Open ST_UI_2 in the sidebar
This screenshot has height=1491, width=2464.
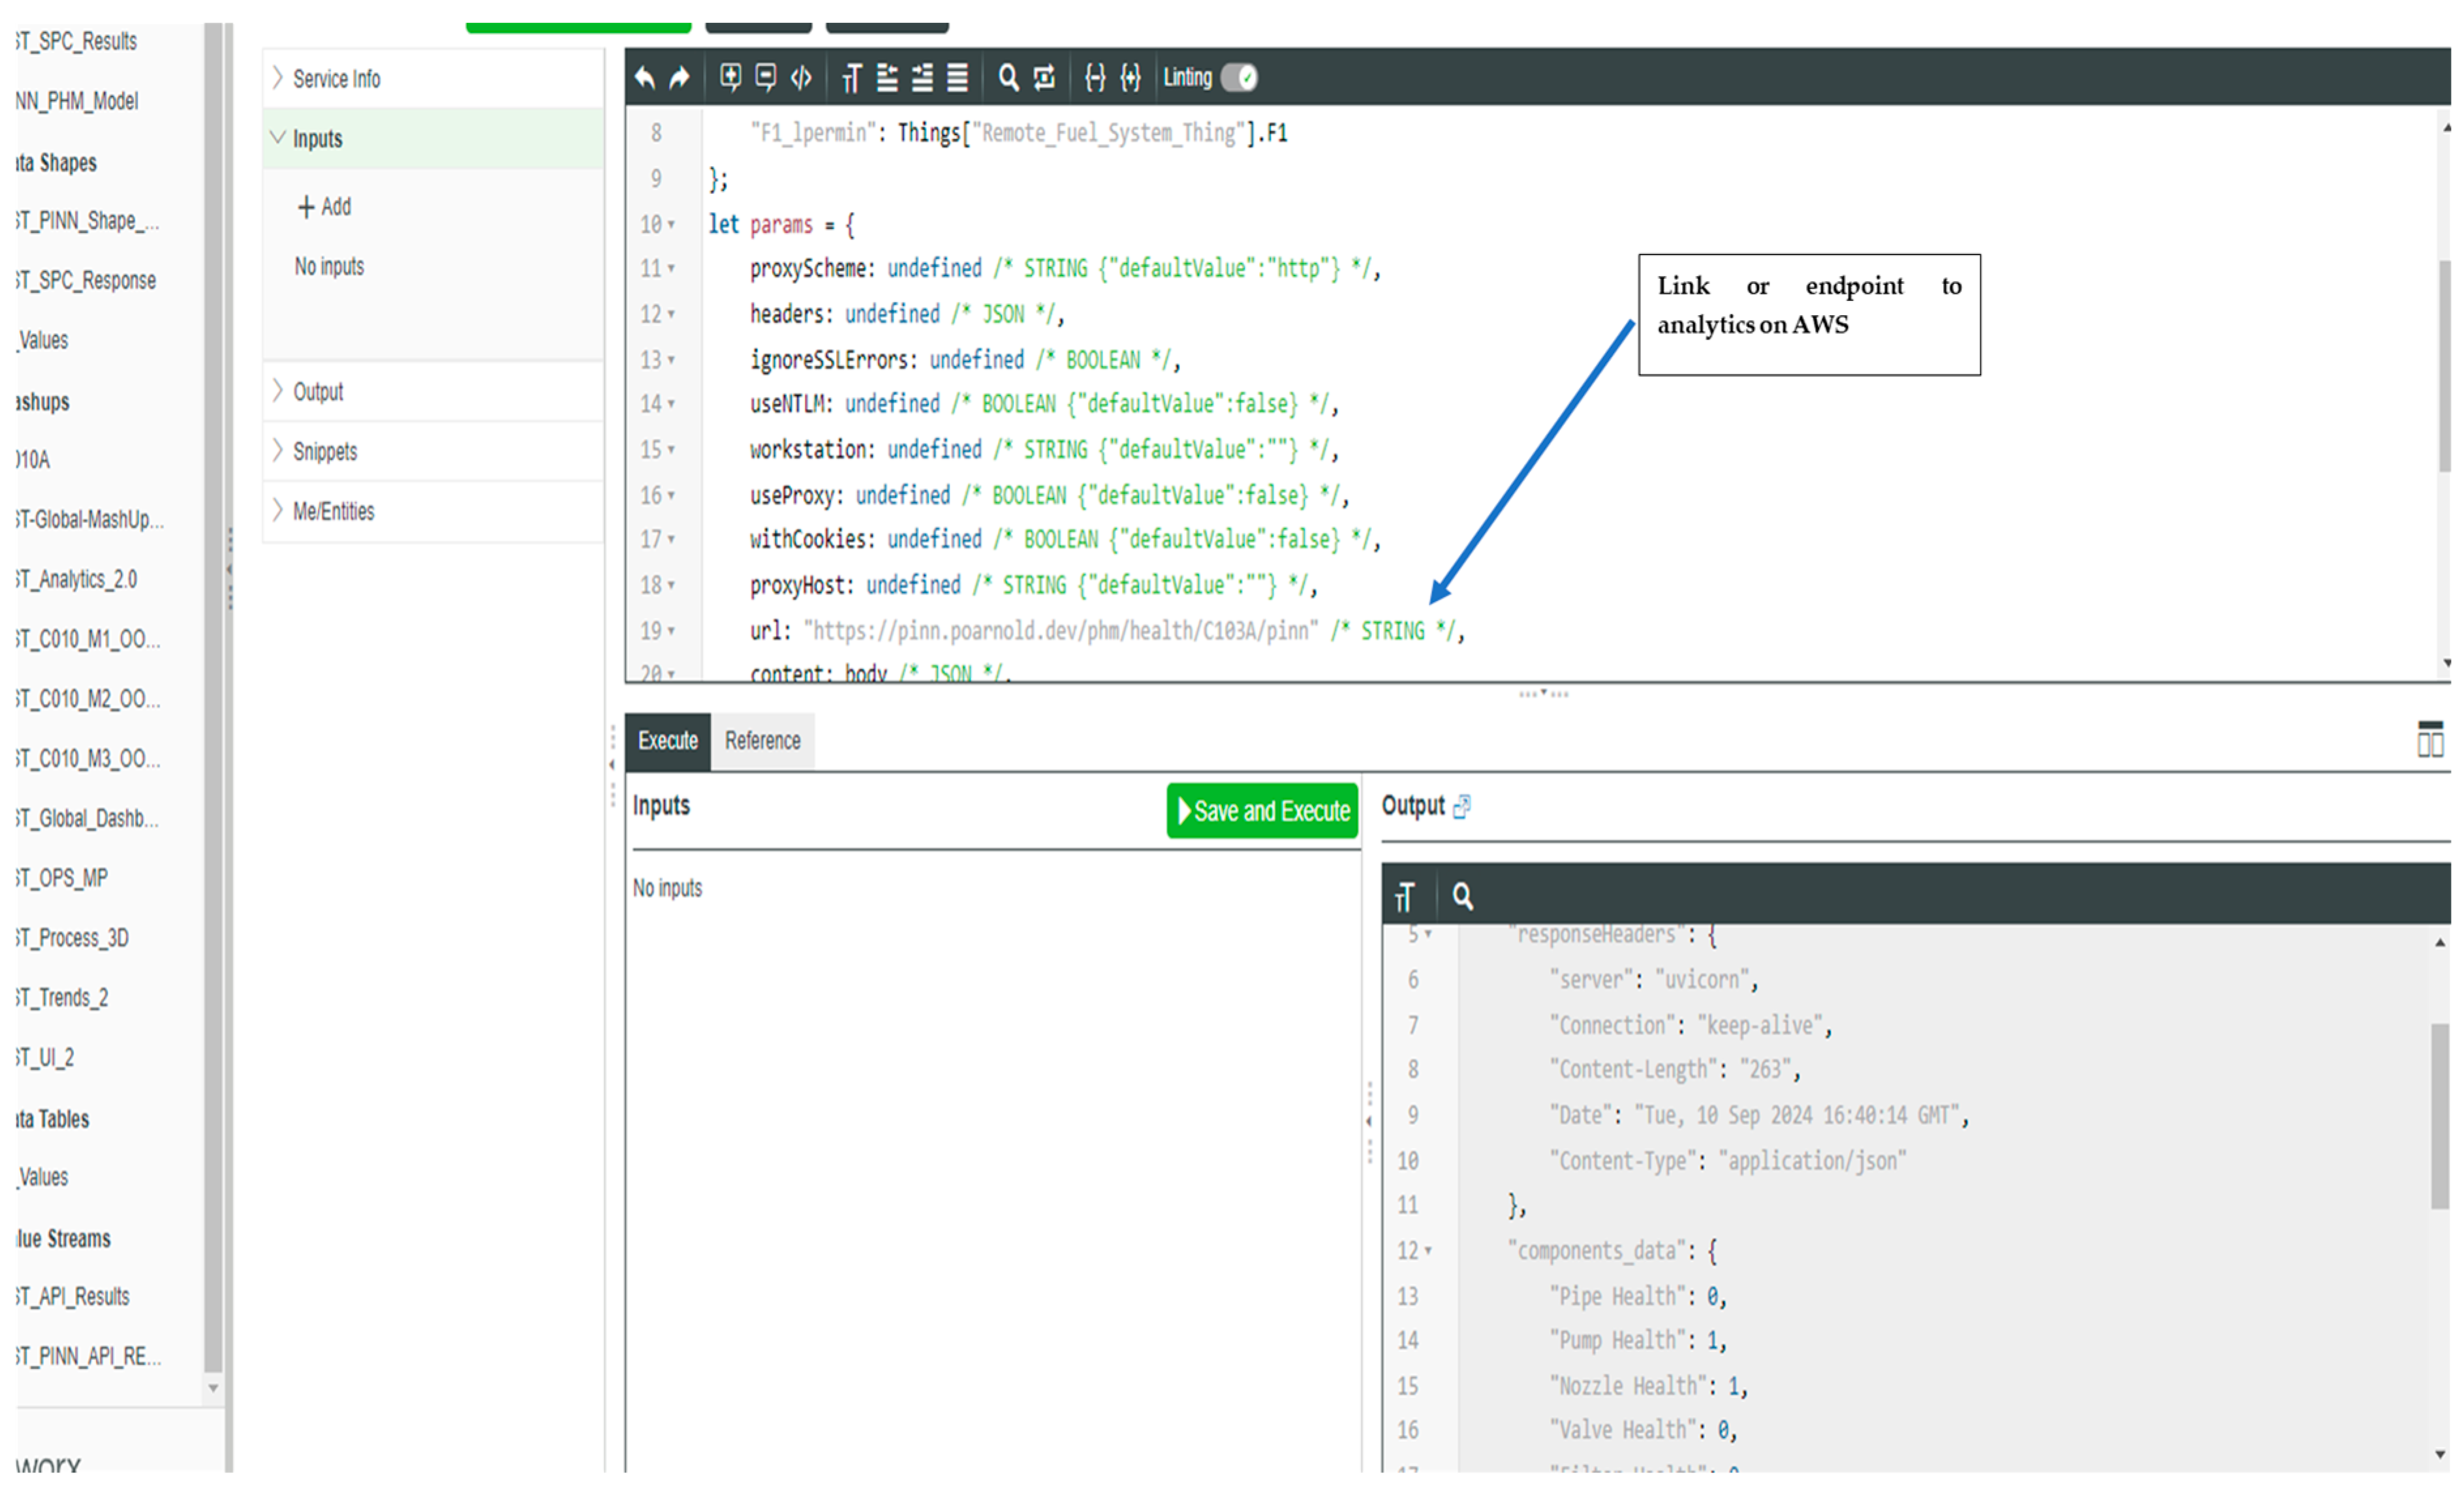[44, 1057]
